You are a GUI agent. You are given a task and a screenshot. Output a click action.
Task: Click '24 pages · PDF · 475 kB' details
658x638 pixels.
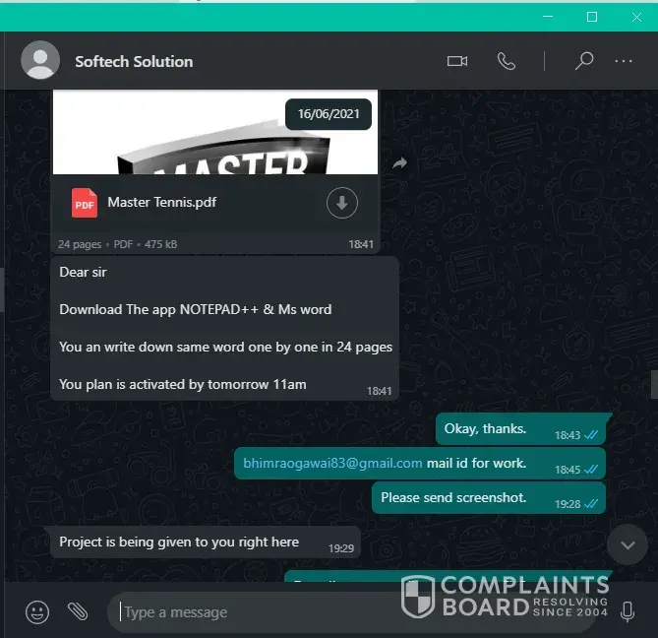[x=117, y=244]
